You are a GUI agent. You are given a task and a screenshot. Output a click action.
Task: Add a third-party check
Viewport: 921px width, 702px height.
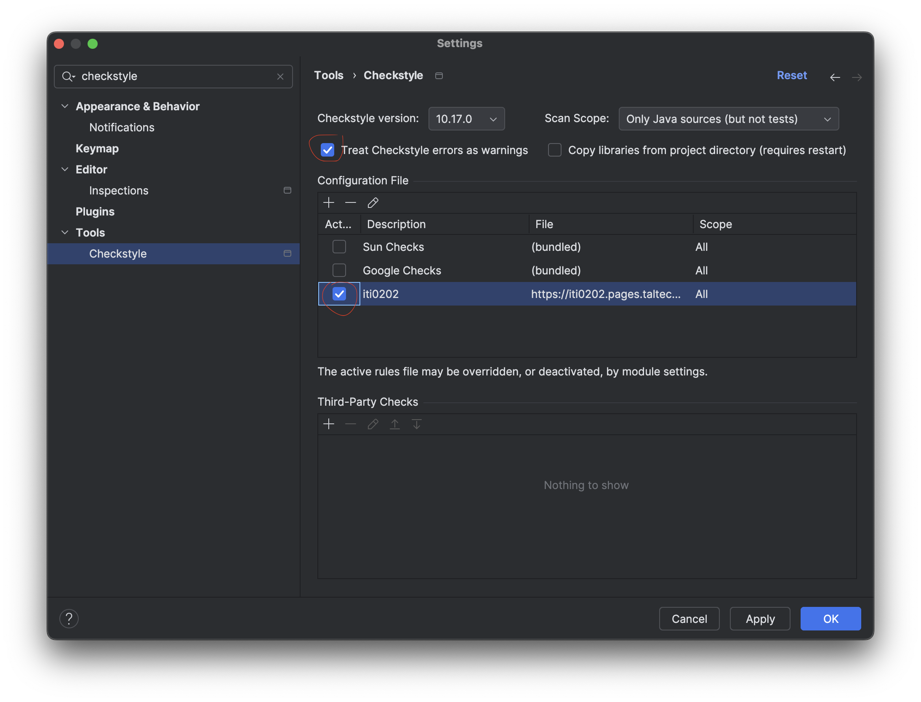(x=329, y=424)
